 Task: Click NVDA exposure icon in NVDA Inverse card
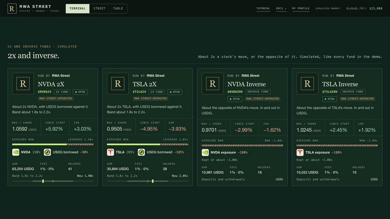point(205,152)
